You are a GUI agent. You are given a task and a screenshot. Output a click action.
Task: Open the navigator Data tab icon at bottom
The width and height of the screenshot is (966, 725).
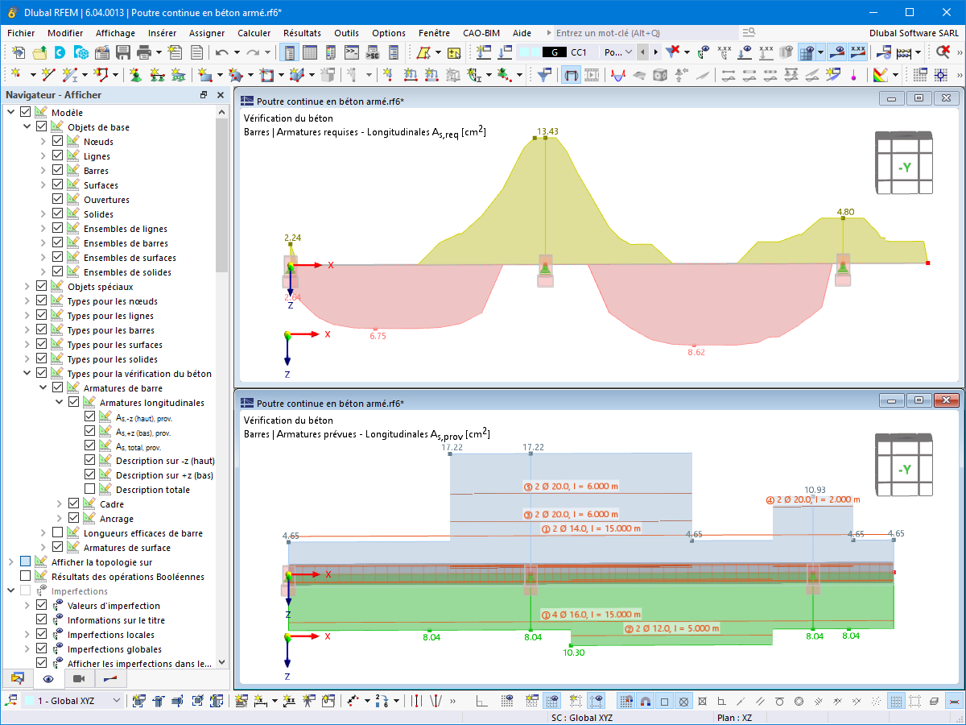[x=18, y=678]
